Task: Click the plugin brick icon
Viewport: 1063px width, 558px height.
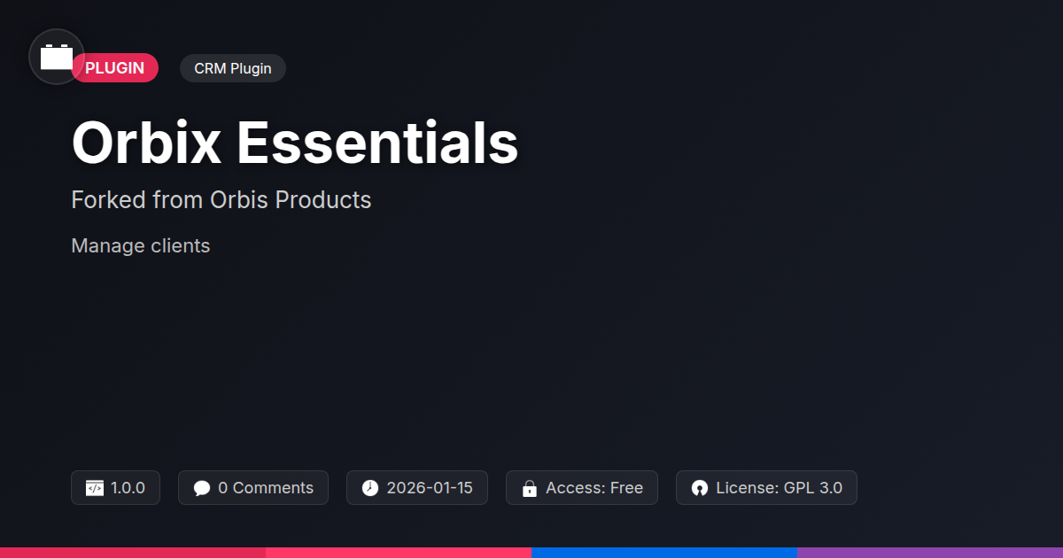Action: coord(57,58)
